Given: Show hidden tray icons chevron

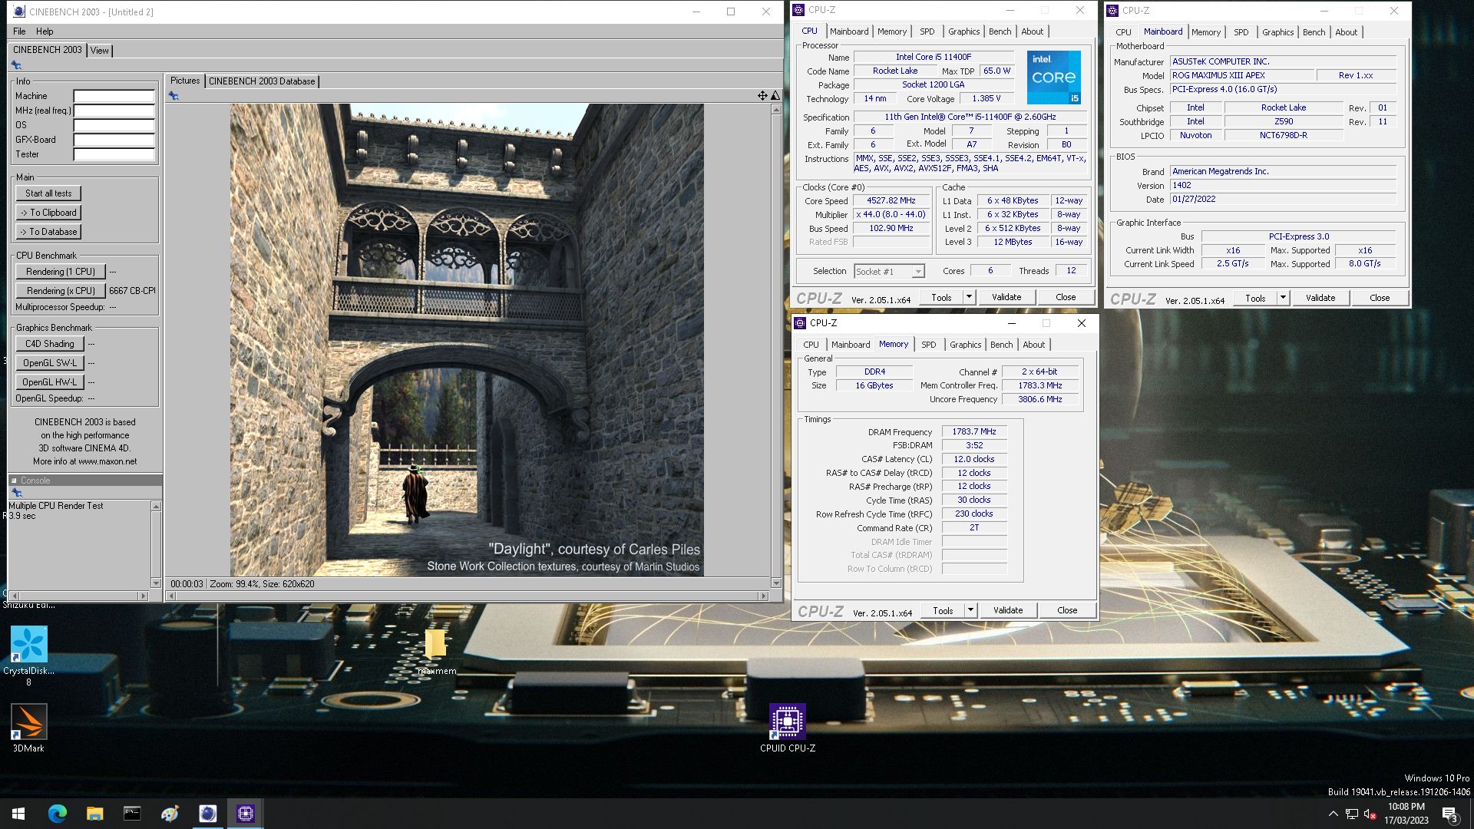Looking at the screenshot, I should click(1334, 814).
